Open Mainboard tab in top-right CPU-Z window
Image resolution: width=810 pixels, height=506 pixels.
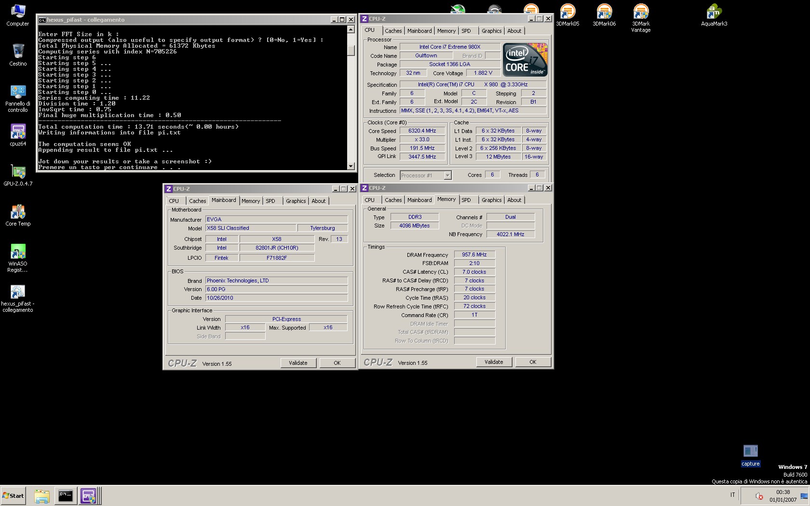coord(419,31)
